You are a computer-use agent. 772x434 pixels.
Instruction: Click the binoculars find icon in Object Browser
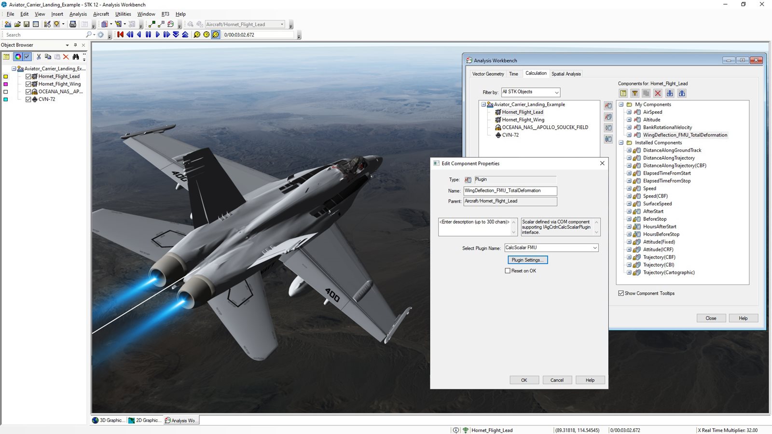[x=76, y=57]
